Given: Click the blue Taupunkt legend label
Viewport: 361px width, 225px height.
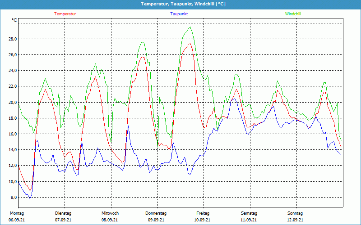Looking at the screenshot, I should (179, 14).
